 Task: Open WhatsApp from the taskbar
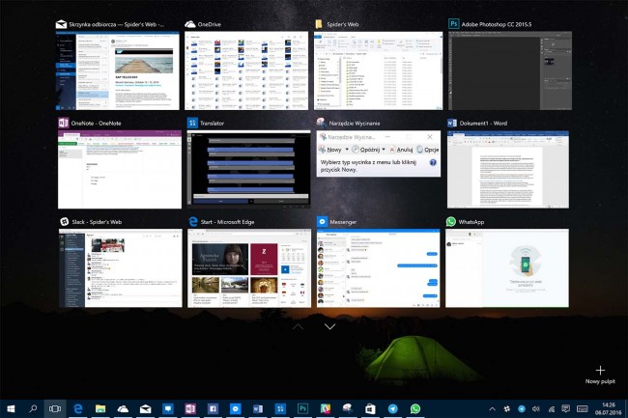[x=415, y=408]
